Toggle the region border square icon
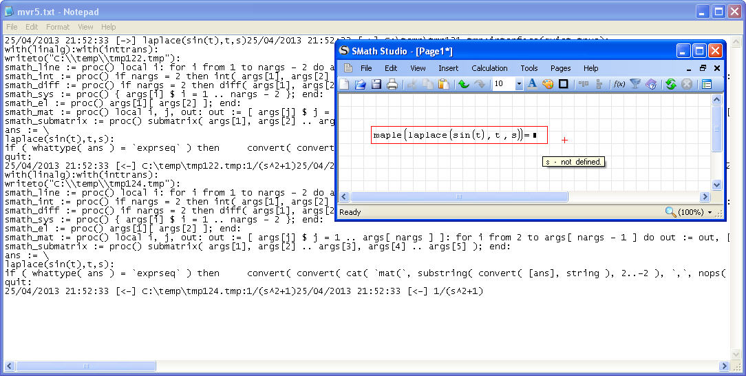Screen dimensions: 746x376 click(563, 84)
